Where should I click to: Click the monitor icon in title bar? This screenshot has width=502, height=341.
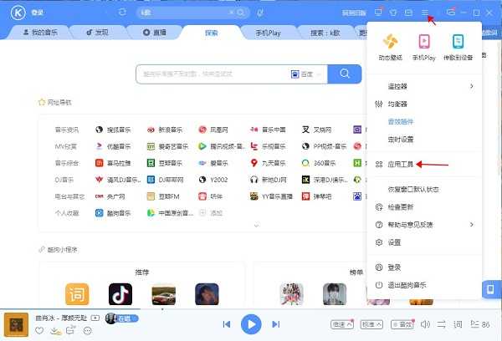(378, 13)
